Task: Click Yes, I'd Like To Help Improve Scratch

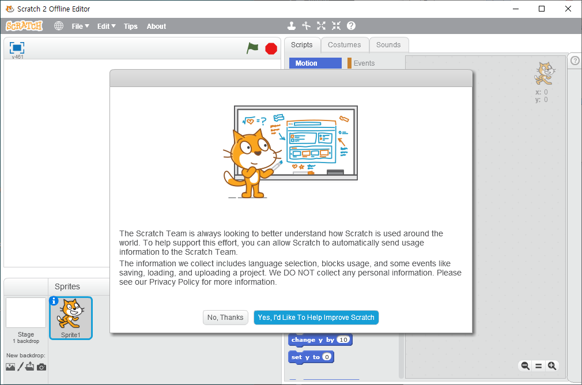Action: [x=316, y=318]
